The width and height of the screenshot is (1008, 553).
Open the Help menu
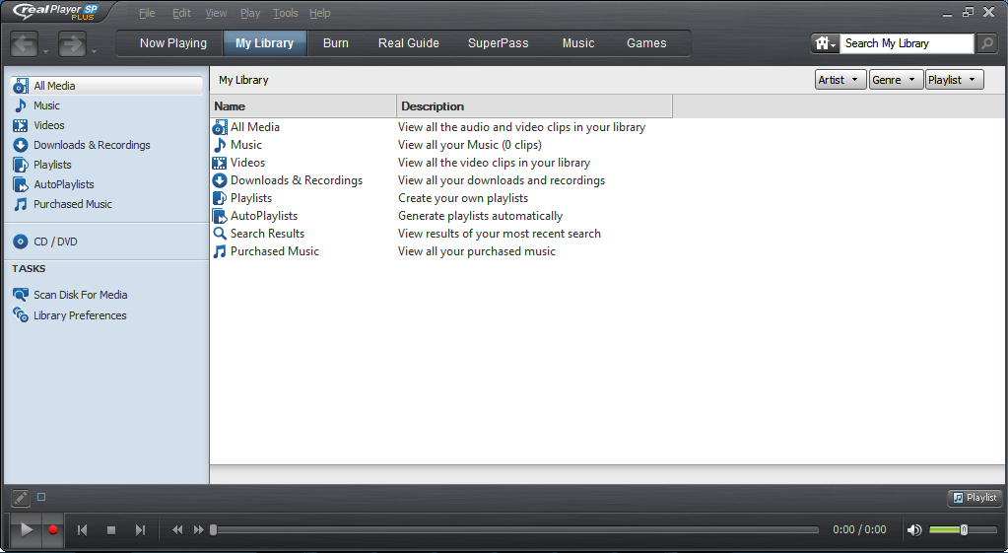coord(319,13)
